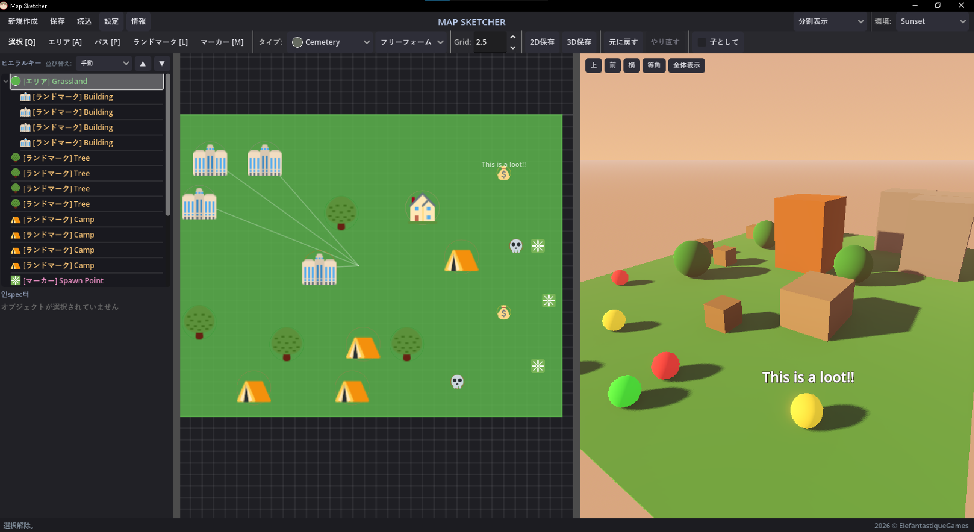The image size is (974, 532).
Task: Open the Cemetery type dropdown
Action: [x=330, y=42]
